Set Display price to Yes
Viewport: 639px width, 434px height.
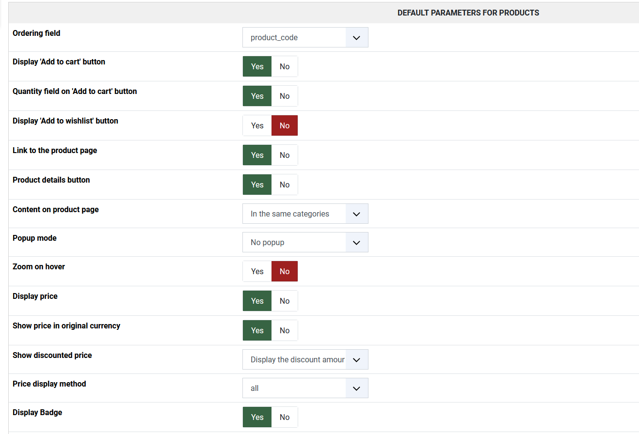[x=257, y=301]
